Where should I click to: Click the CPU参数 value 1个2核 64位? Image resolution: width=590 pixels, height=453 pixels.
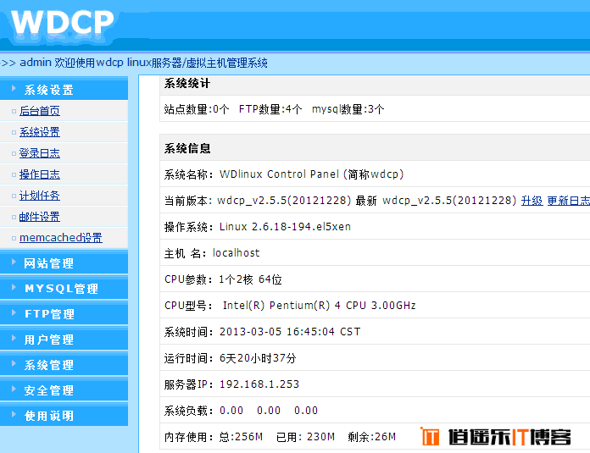coord(250,279)
